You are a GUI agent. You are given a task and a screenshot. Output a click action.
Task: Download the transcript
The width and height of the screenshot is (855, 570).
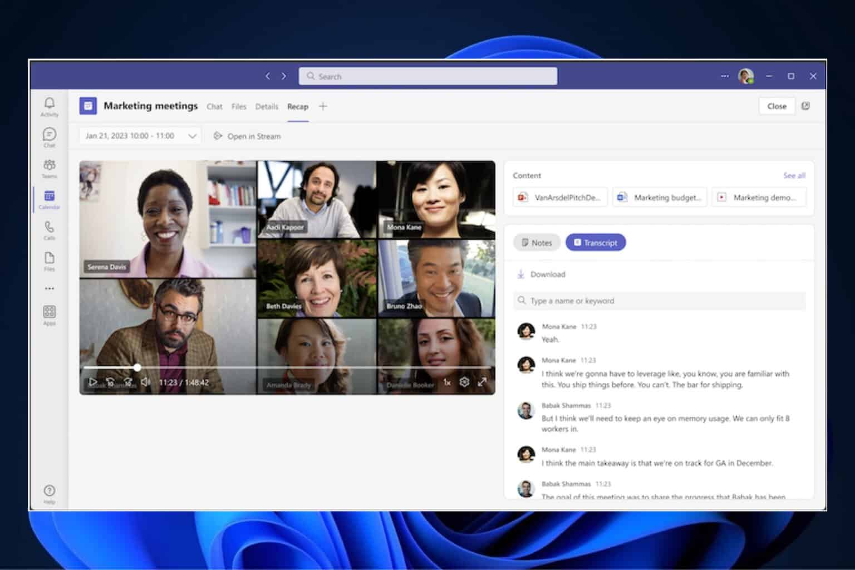(x=541, y=274)
